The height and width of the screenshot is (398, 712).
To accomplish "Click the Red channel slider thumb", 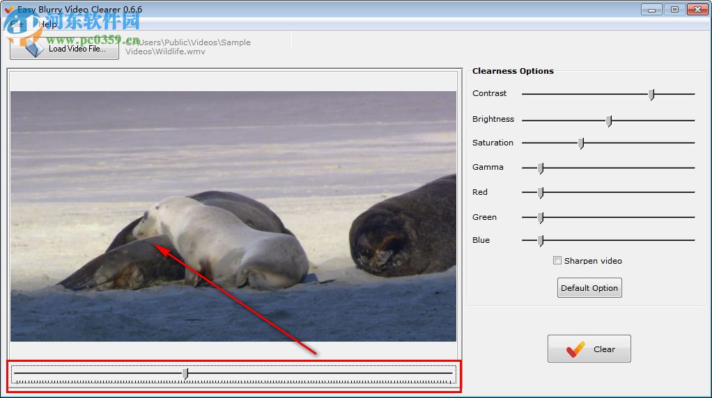I will pos(541,193).
